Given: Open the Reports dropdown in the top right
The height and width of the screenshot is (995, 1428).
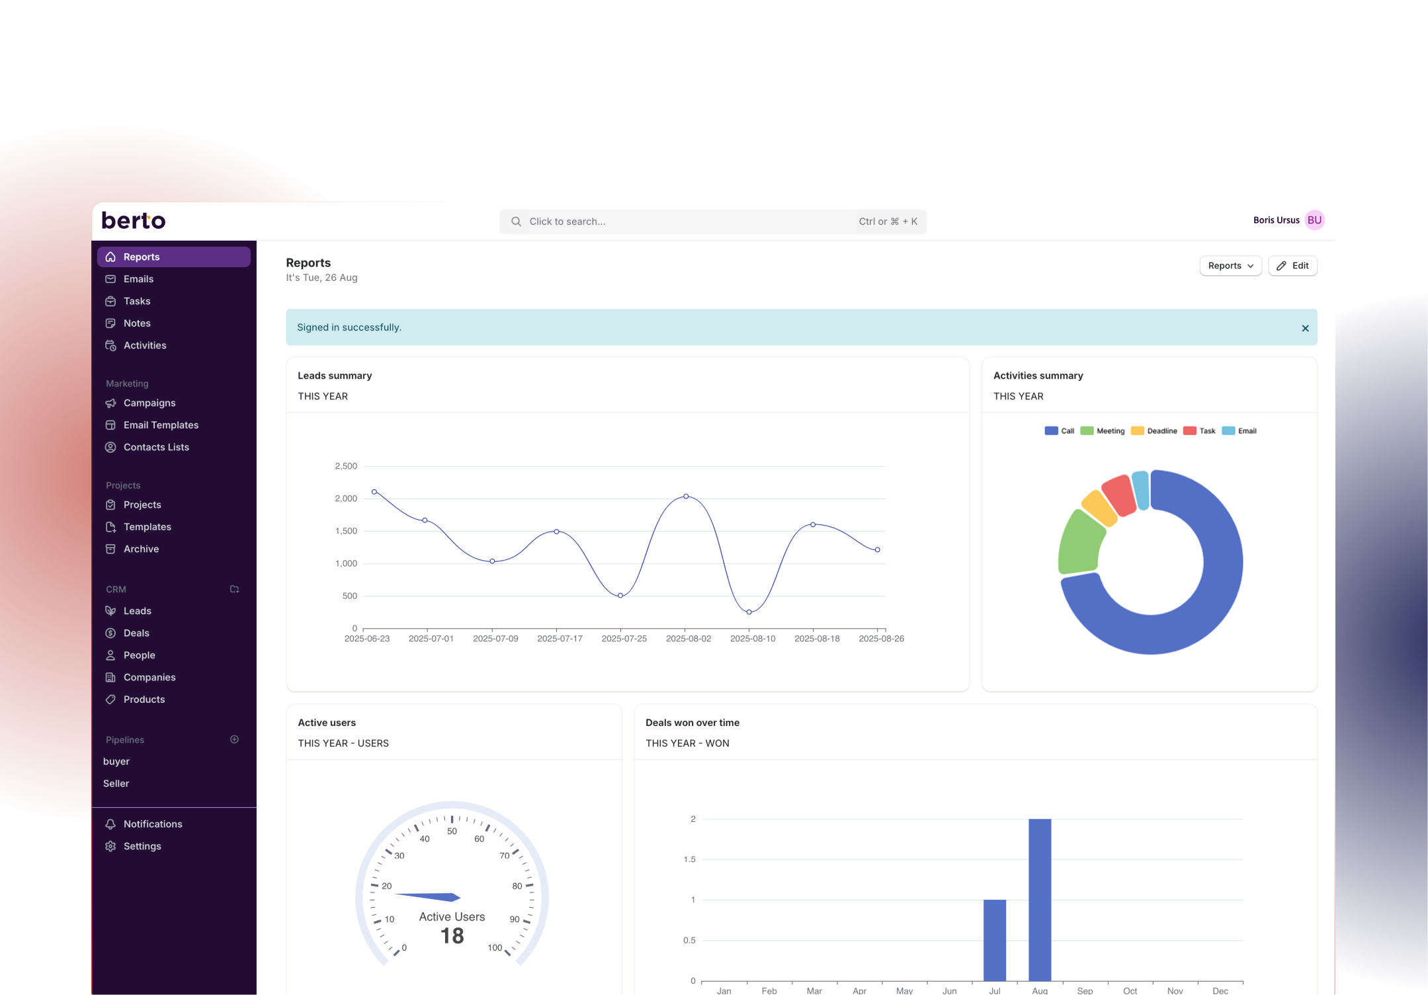Looking at the screenshot, I should 1230,265.
